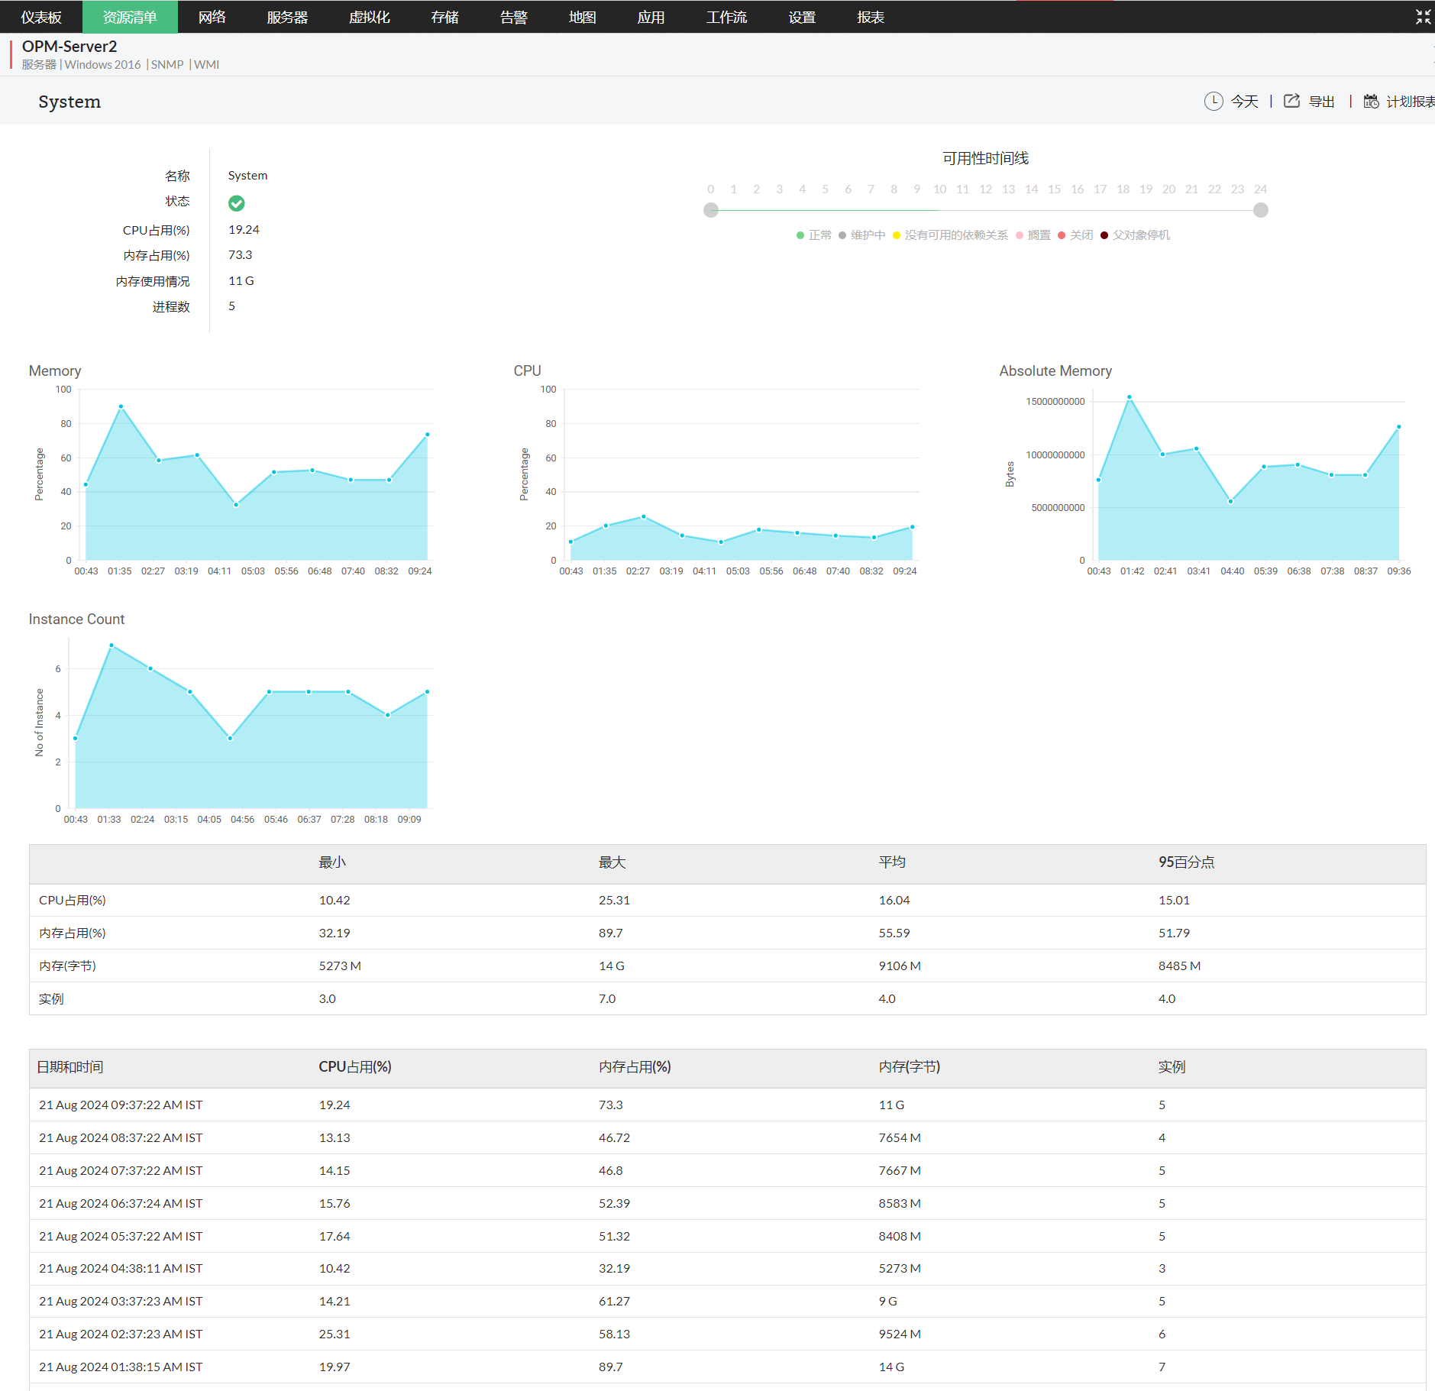The width and height of the screenshot is (1435, 1391).
Task: Click hour 12 on the availability timeline
Action: coord(986,189)
